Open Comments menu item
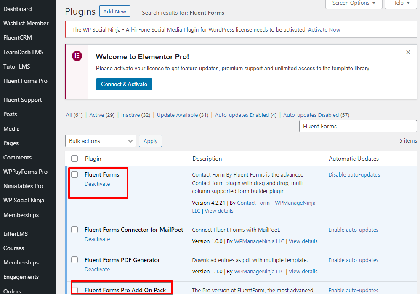420x296 pixels. click(17, 157)
